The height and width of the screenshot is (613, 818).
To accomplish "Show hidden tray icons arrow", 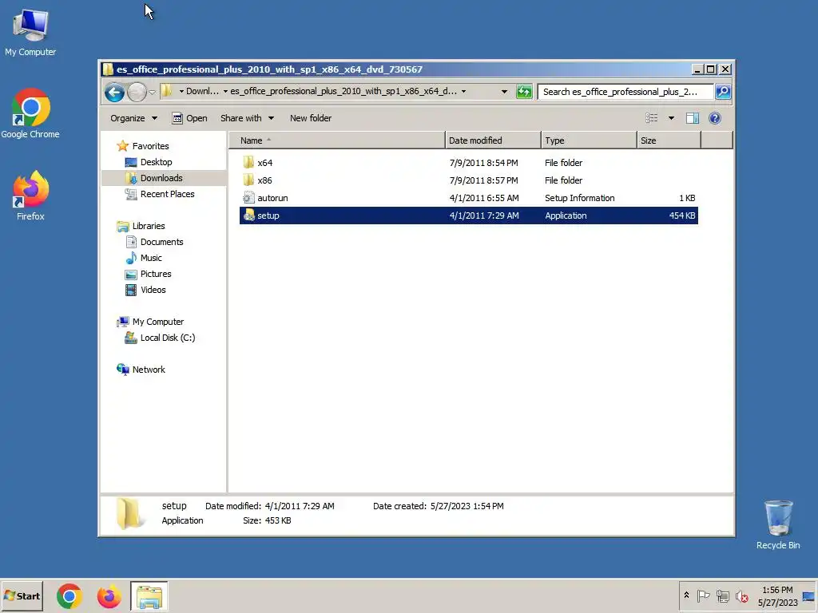I will coord(686,595).
